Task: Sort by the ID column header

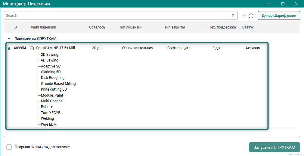Action: tap(15, 27)
